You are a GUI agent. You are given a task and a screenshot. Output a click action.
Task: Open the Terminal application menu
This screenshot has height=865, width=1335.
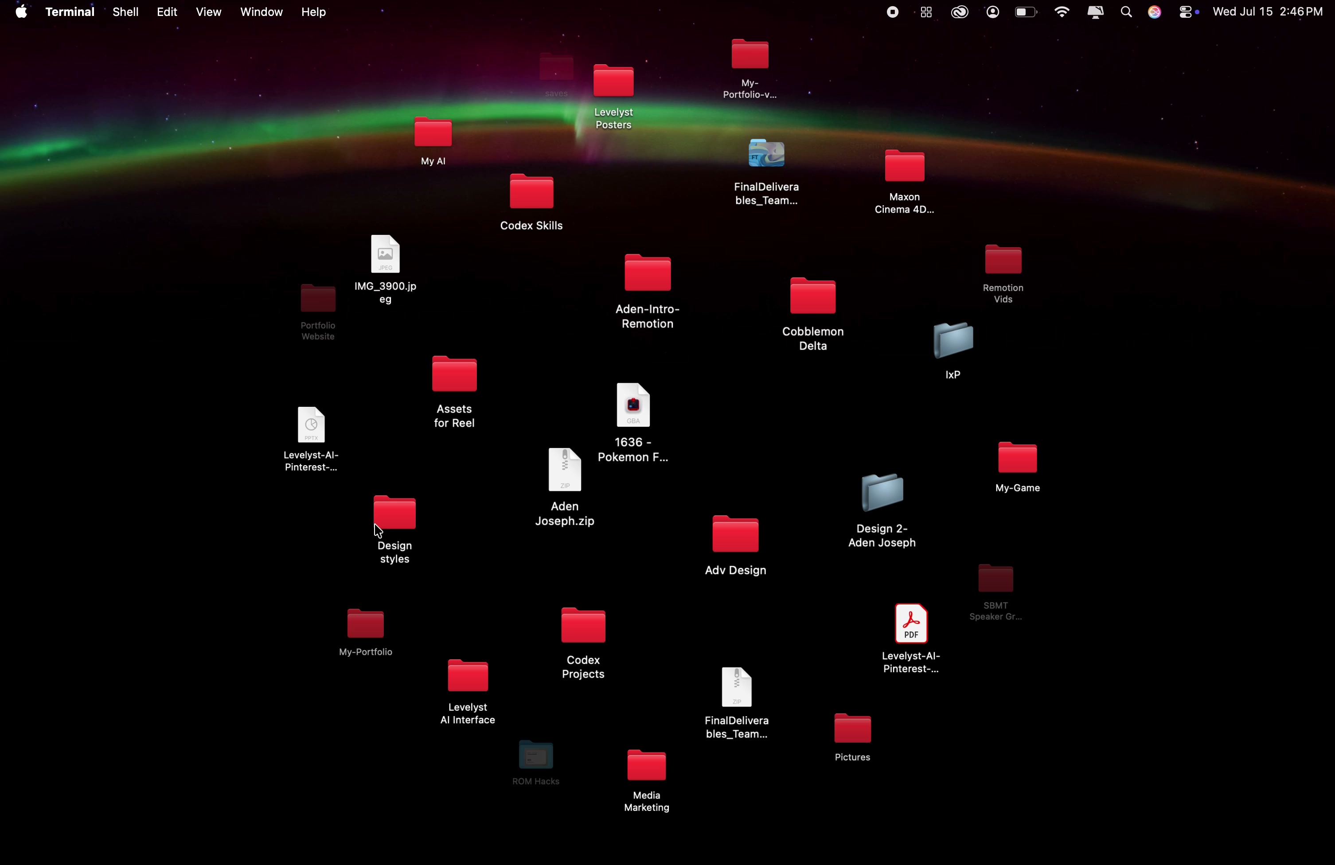70,12
